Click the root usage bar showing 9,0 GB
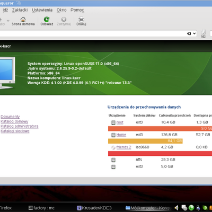Image resolution: width=212 pixels, height=212 pixels. 160,128
